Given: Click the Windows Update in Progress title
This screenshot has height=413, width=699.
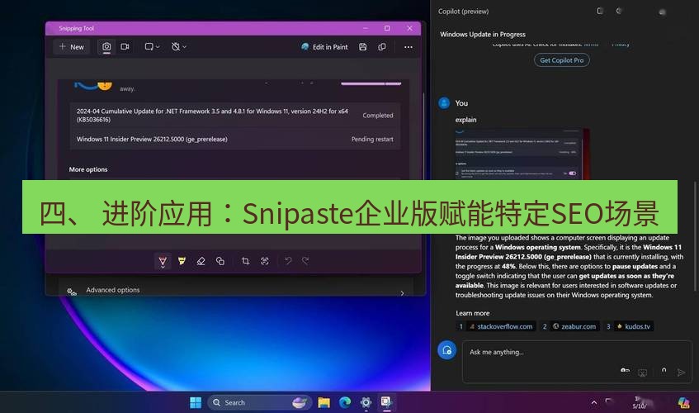Looking at the screenshot, I should point(483,35).
